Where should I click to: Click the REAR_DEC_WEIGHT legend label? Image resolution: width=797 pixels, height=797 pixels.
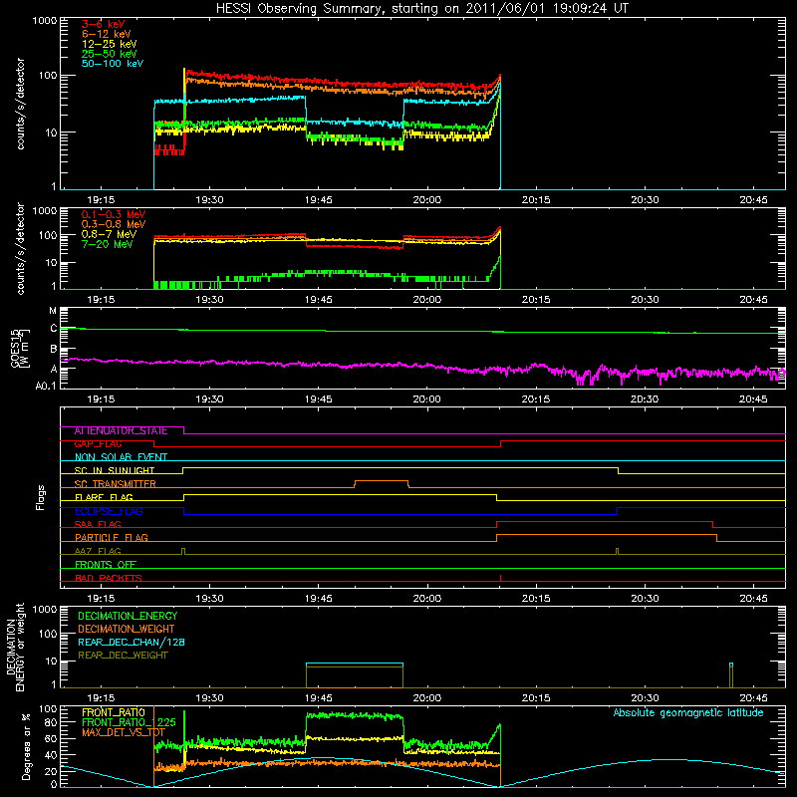pos(123,656)
